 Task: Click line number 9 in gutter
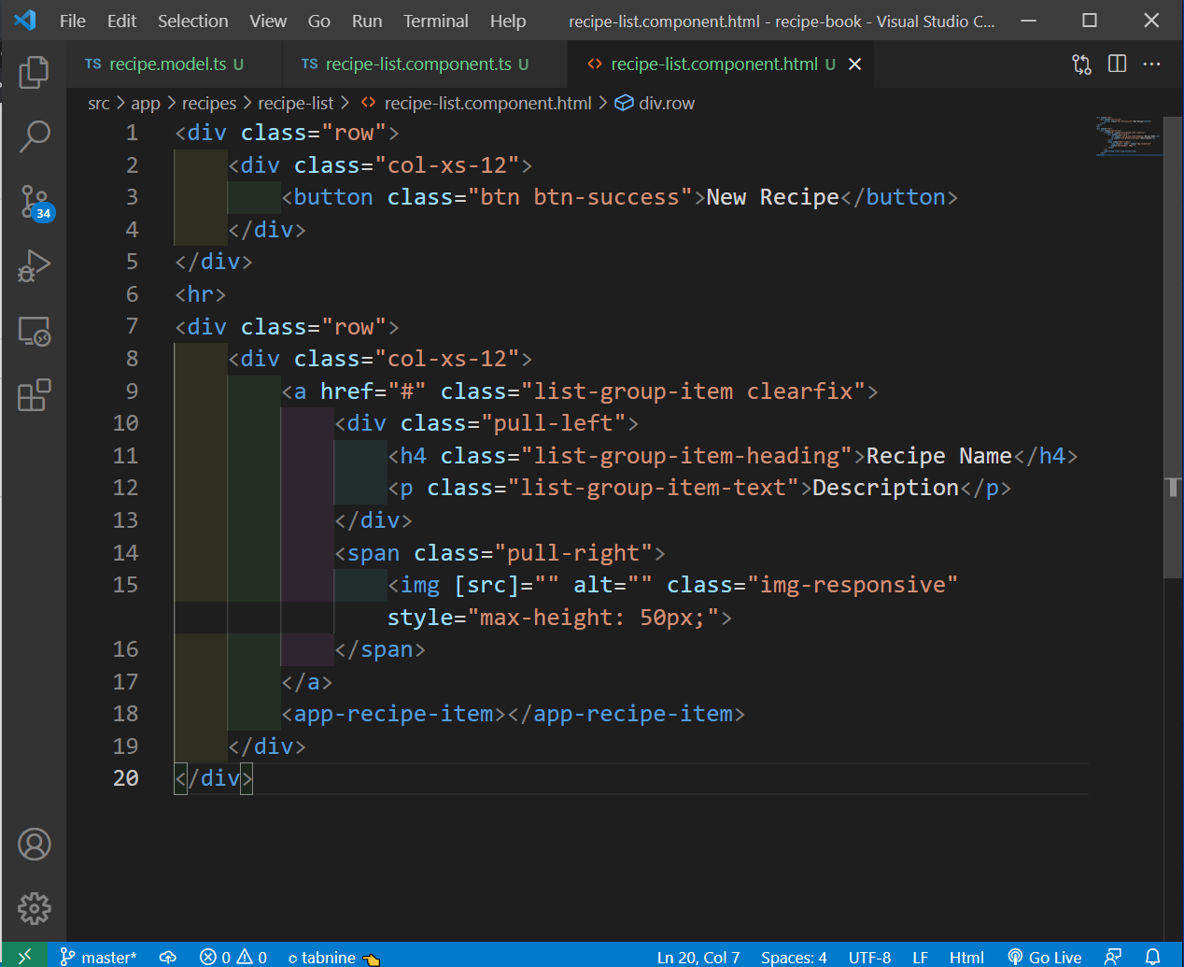point(132,391)
